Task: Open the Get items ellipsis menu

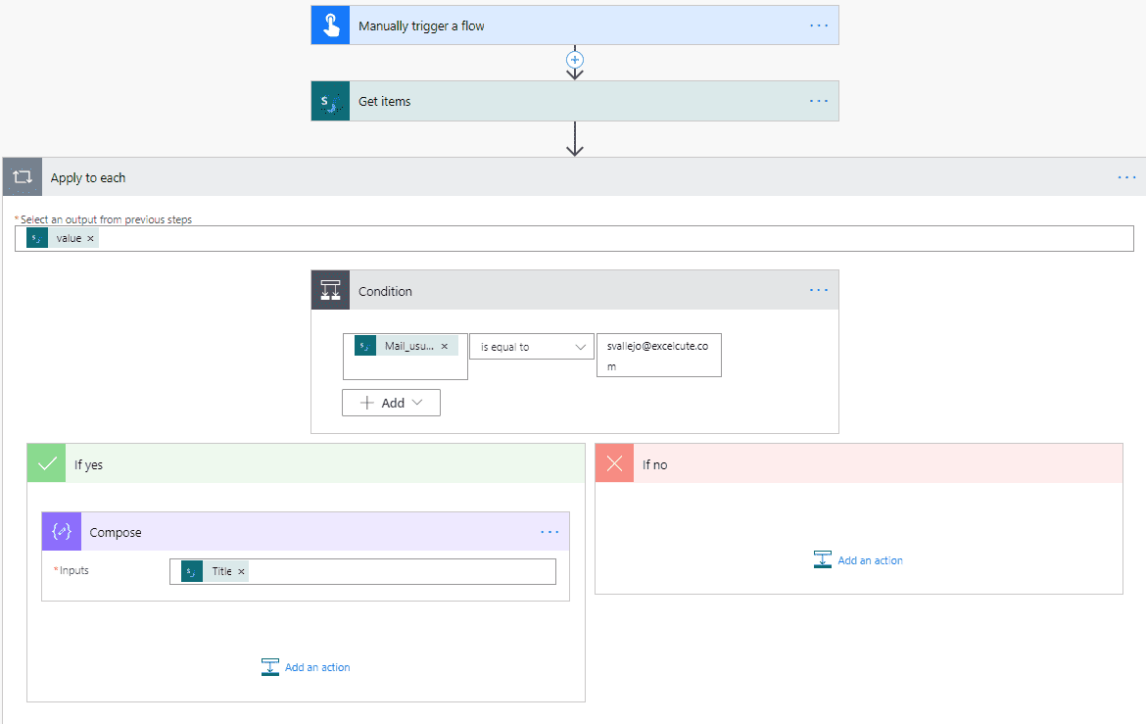Action: click(x=819, y=100)
